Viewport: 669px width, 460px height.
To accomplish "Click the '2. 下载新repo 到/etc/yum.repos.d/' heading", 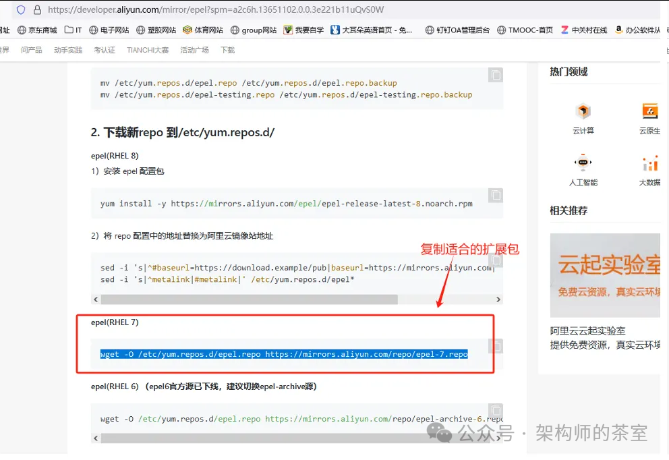I will (183, 133).
